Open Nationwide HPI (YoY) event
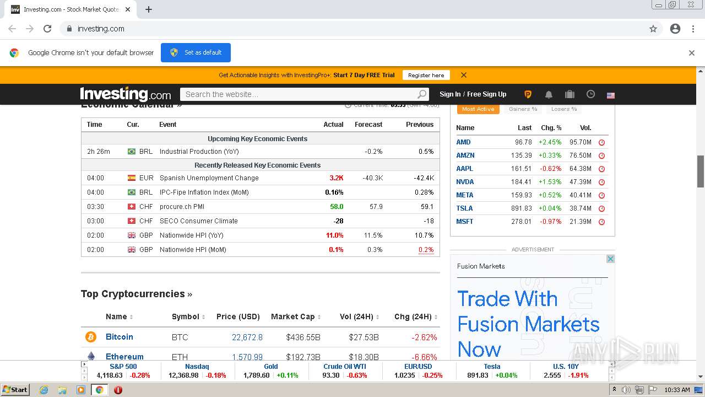The height and width of the screenshot is (397, 705). click(x=192, y=235)
